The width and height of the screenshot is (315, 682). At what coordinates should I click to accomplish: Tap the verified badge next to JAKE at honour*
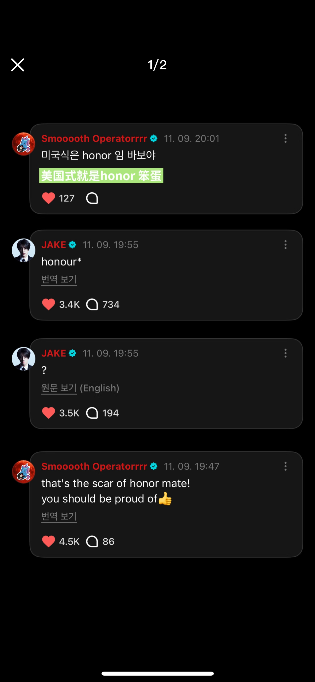72,245
